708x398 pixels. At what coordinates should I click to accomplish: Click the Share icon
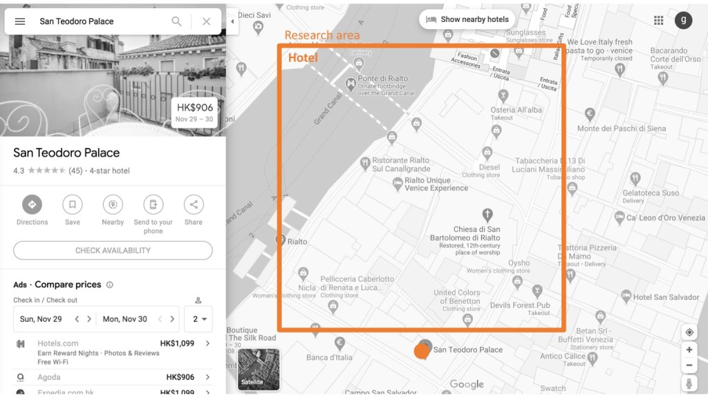tap(194, 205)
